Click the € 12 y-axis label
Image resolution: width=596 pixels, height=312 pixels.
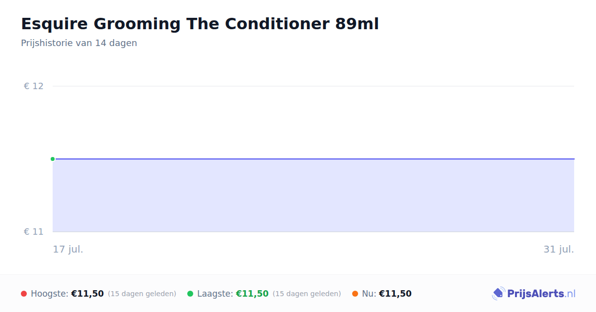click(34, 86)
